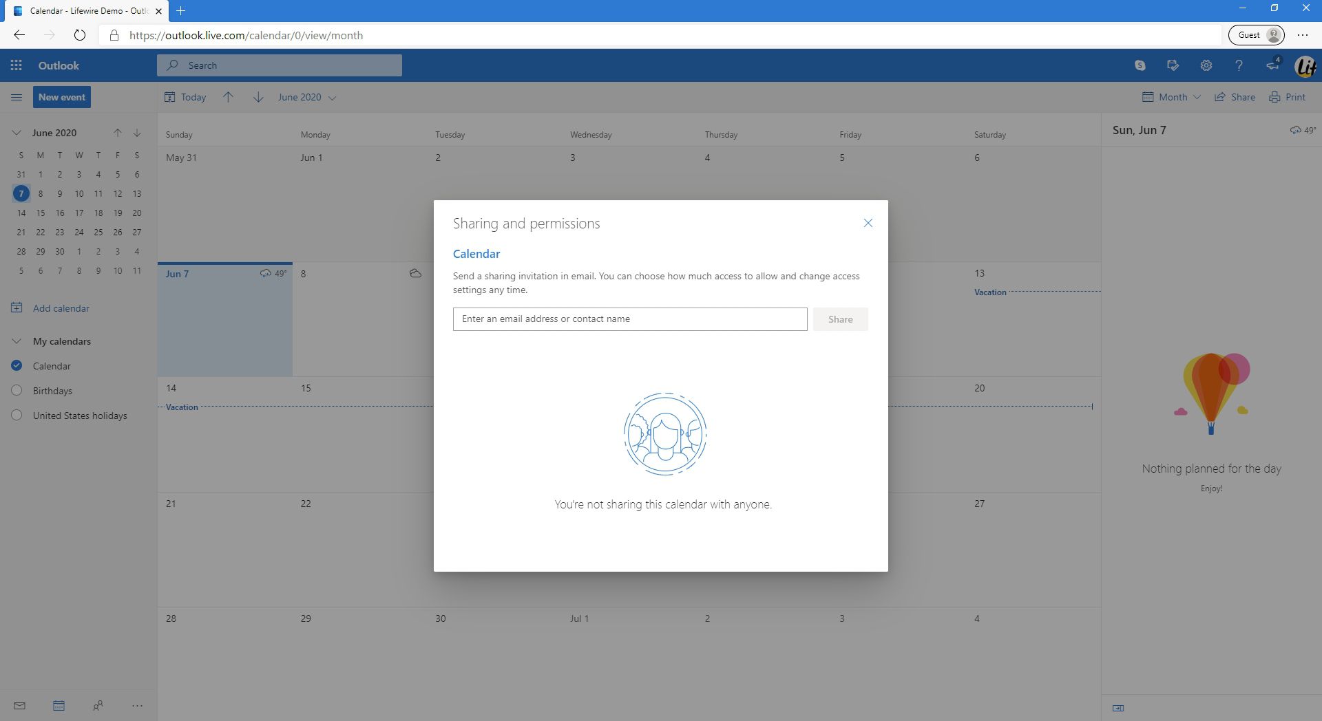Click the Outlook search box

tap(280, 65)
